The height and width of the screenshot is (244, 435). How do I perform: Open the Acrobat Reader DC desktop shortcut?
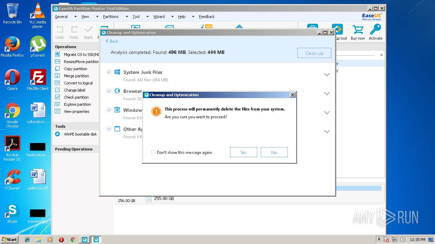point(12,148)
